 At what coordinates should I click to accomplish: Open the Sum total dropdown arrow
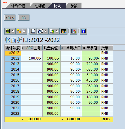click(x=13, y=31)
